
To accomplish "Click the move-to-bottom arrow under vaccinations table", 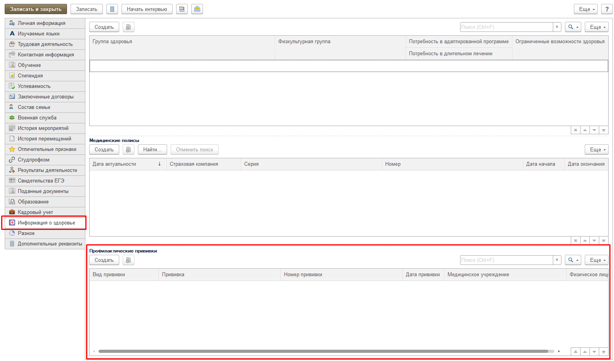I will [x=603, y=352].
